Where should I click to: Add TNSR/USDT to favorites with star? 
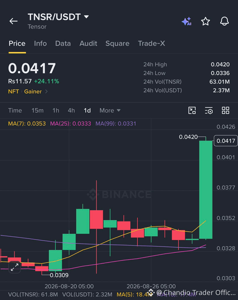(206, 21)
